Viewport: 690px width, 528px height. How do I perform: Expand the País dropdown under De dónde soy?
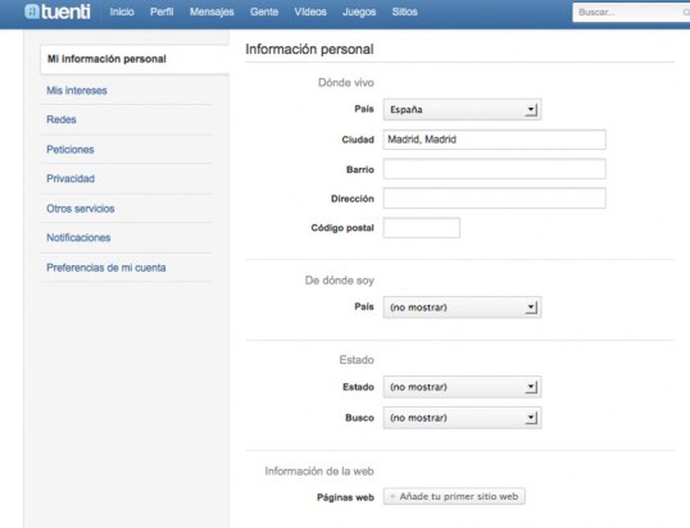point(462,307)
